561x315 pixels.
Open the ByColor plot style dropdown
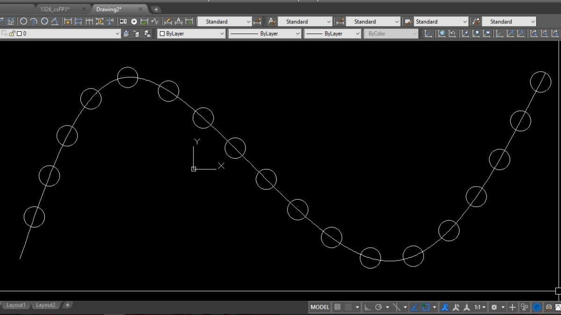[x=391, y=34]
